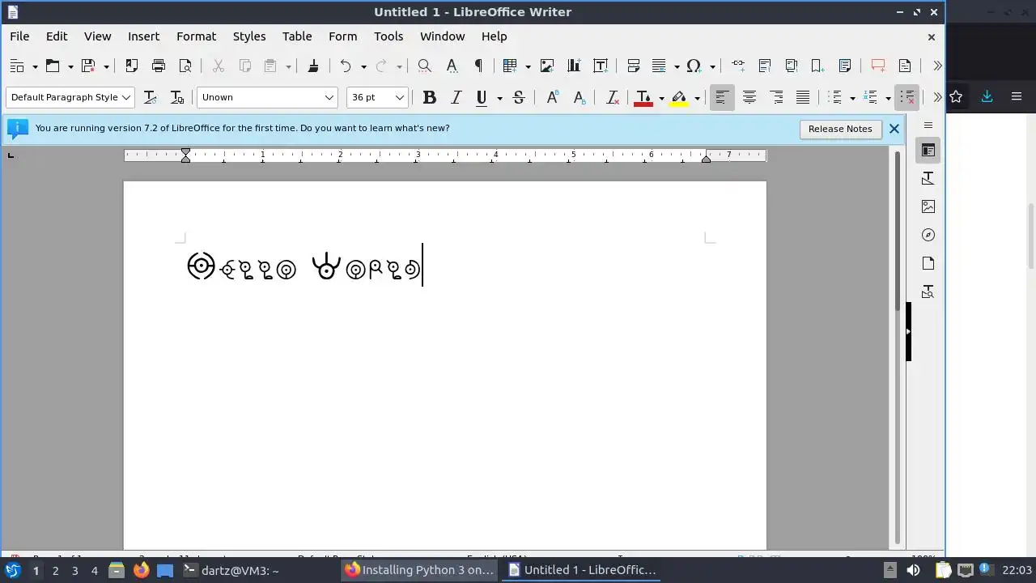Image resolution: width=1036 pixels, height=583 pixels.
Task: Insert a page break
Action: (x=634, y=66)
